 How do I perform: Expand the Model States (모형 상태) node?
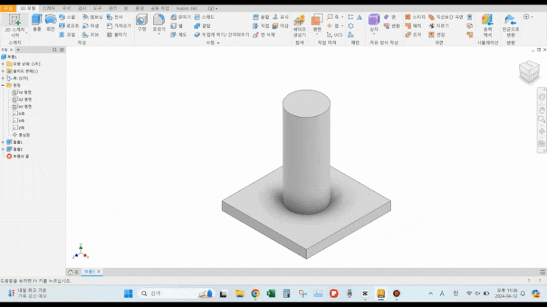(3, 64)
